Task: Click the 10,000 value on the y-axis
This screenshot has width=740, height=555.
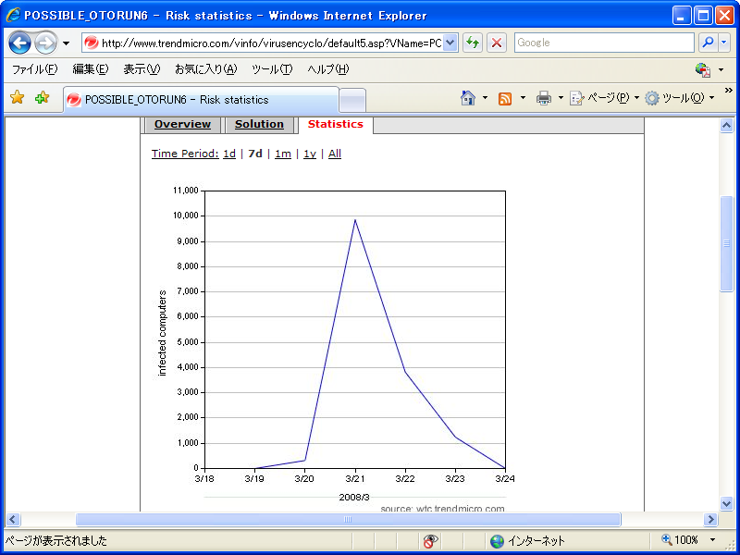Action: (x=186, y=216)
